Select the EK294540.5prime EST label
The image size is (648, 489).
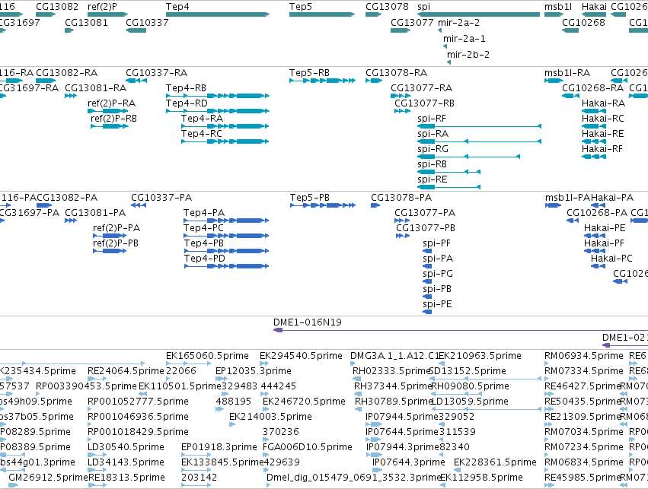301,356
